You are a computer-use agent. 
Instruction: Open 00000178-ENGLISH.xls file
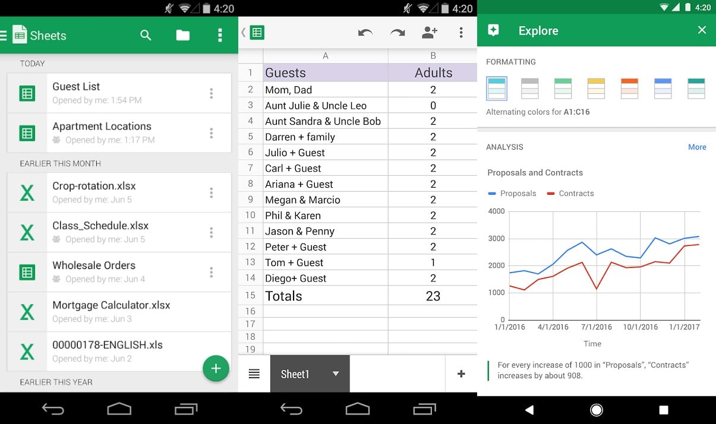[x=119, y=352]
